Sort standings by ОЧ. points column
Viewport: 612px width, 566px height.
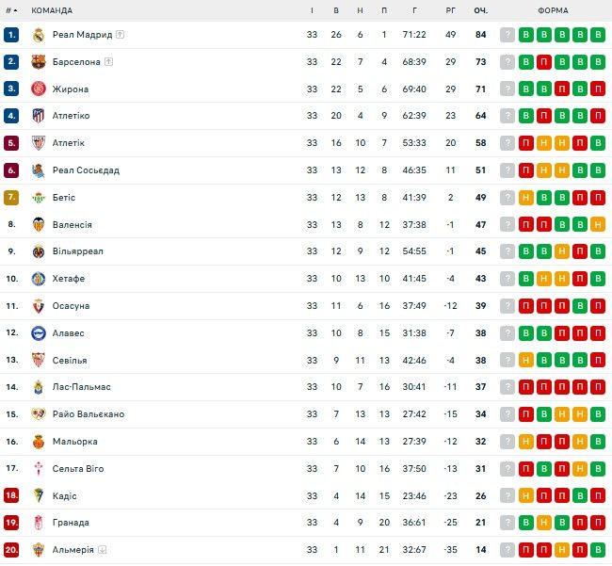480,10
